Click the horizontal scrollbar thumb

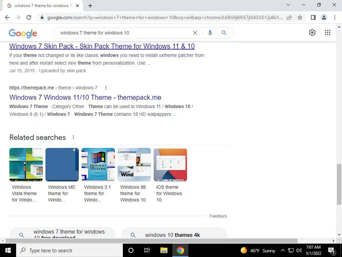pyautogui.click(x=152, y=241)
